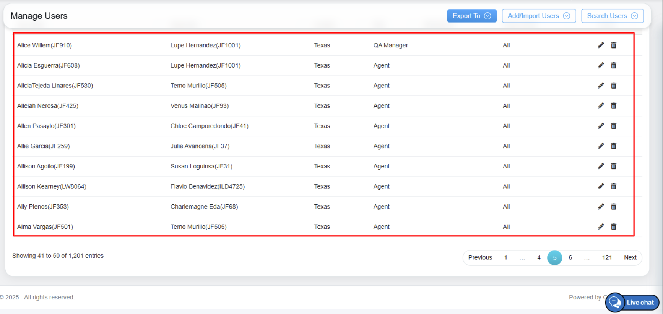Viewport: 663px width, 314px height.
Task: Select page 4 in pagination
Action: [x=539, y=258]
